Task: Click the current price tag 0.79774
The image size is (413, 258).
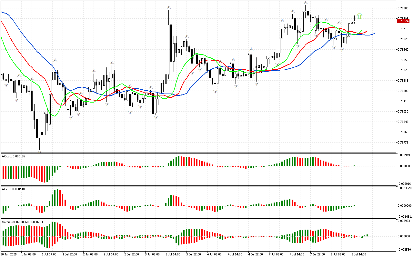Action: coord(403,21)
